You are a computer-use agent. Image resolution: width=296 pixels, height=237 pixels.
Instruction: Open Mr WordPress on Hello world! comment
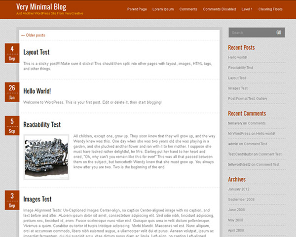(x=252, y=133)
